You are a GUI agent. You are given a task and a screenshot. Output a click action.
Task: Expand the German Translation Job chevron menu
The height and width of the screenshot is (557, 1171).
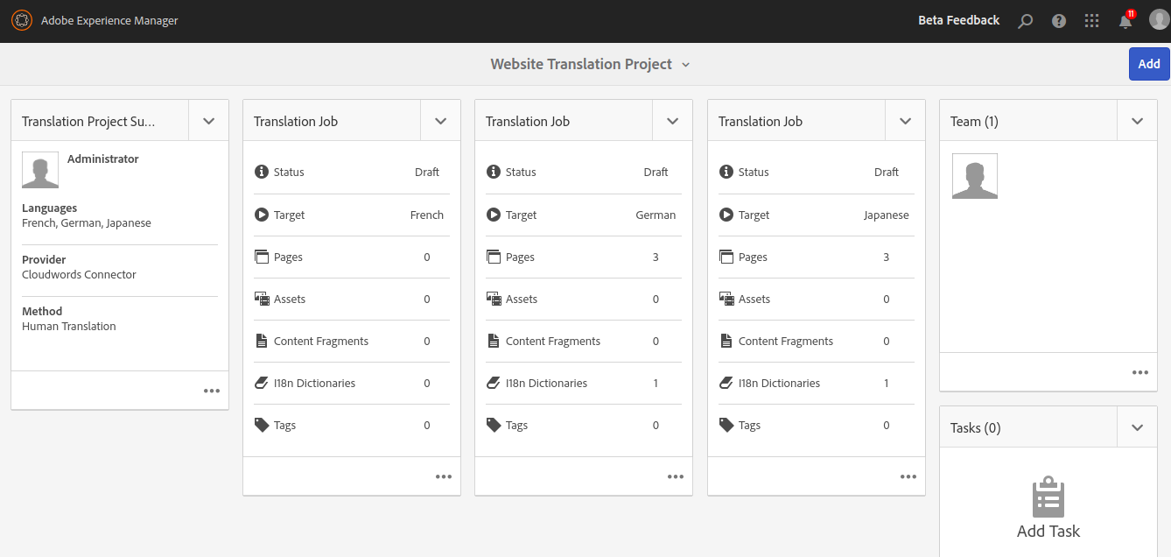click(x=672, y=121)
